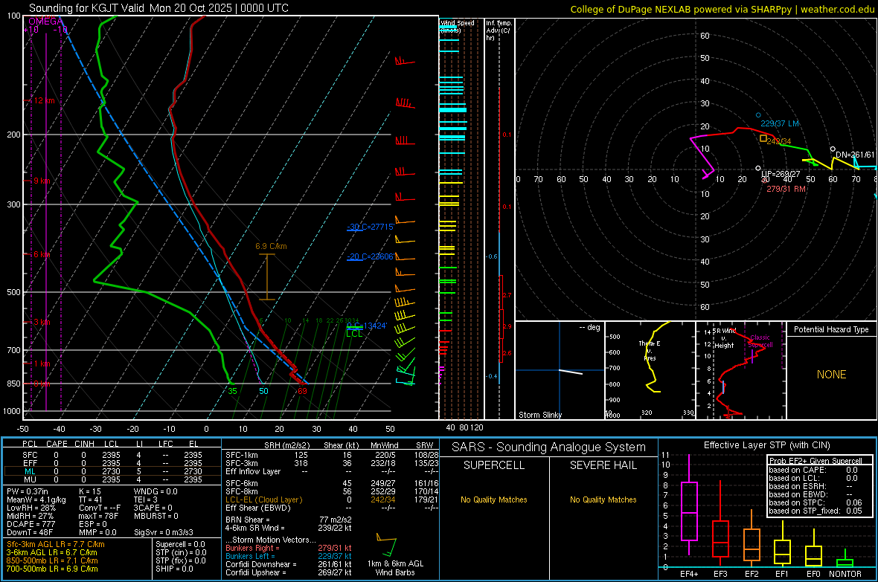878x582 pixels.
Task: Click the SFC-1km shear row
Action: [x=332, y=455]
